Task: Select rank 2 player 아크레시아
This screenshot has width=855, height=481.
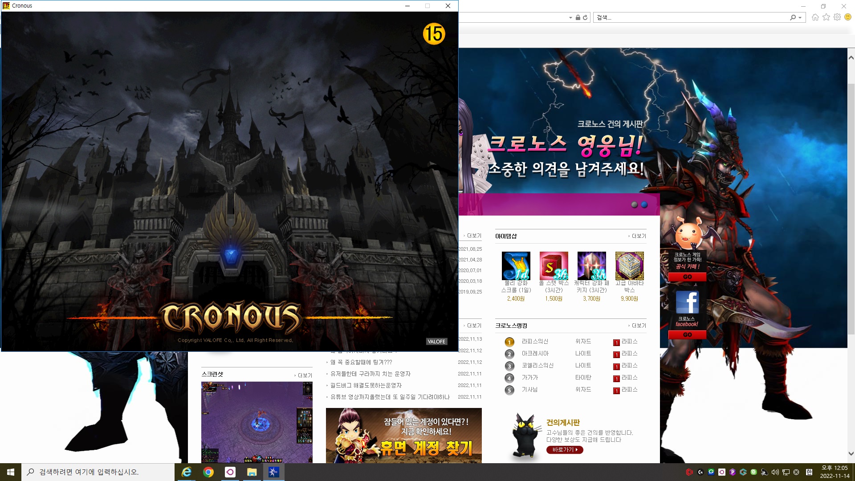Action: point(535,354)
